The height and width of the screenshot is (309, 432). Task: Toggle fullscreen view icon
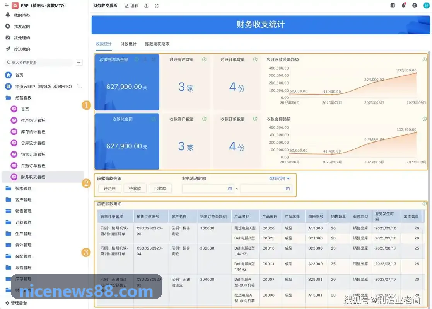[157, 5]
